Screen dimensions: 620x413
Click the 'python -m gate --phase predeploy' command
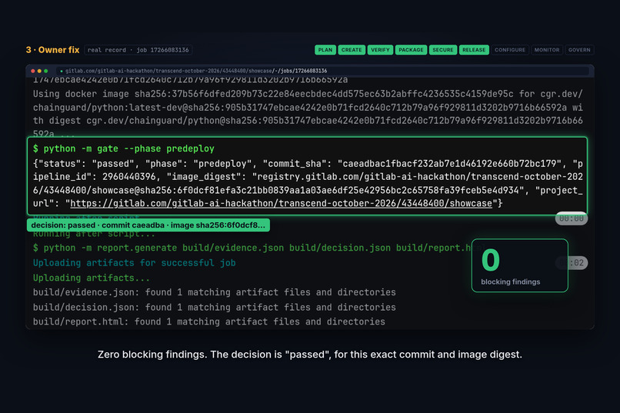tap(124, 148)
